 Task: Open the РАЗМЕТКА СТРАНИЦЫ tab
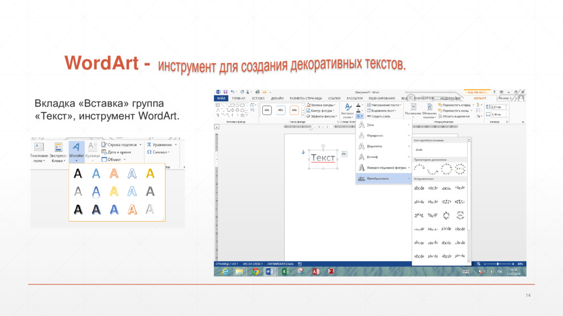click(306, 98)
